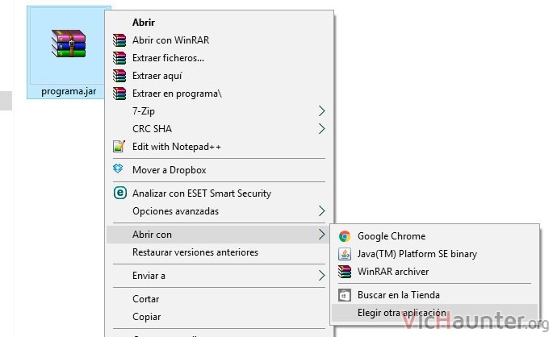
Task: Choose Edit with Notepad++
Action: [x=220, y=147]
